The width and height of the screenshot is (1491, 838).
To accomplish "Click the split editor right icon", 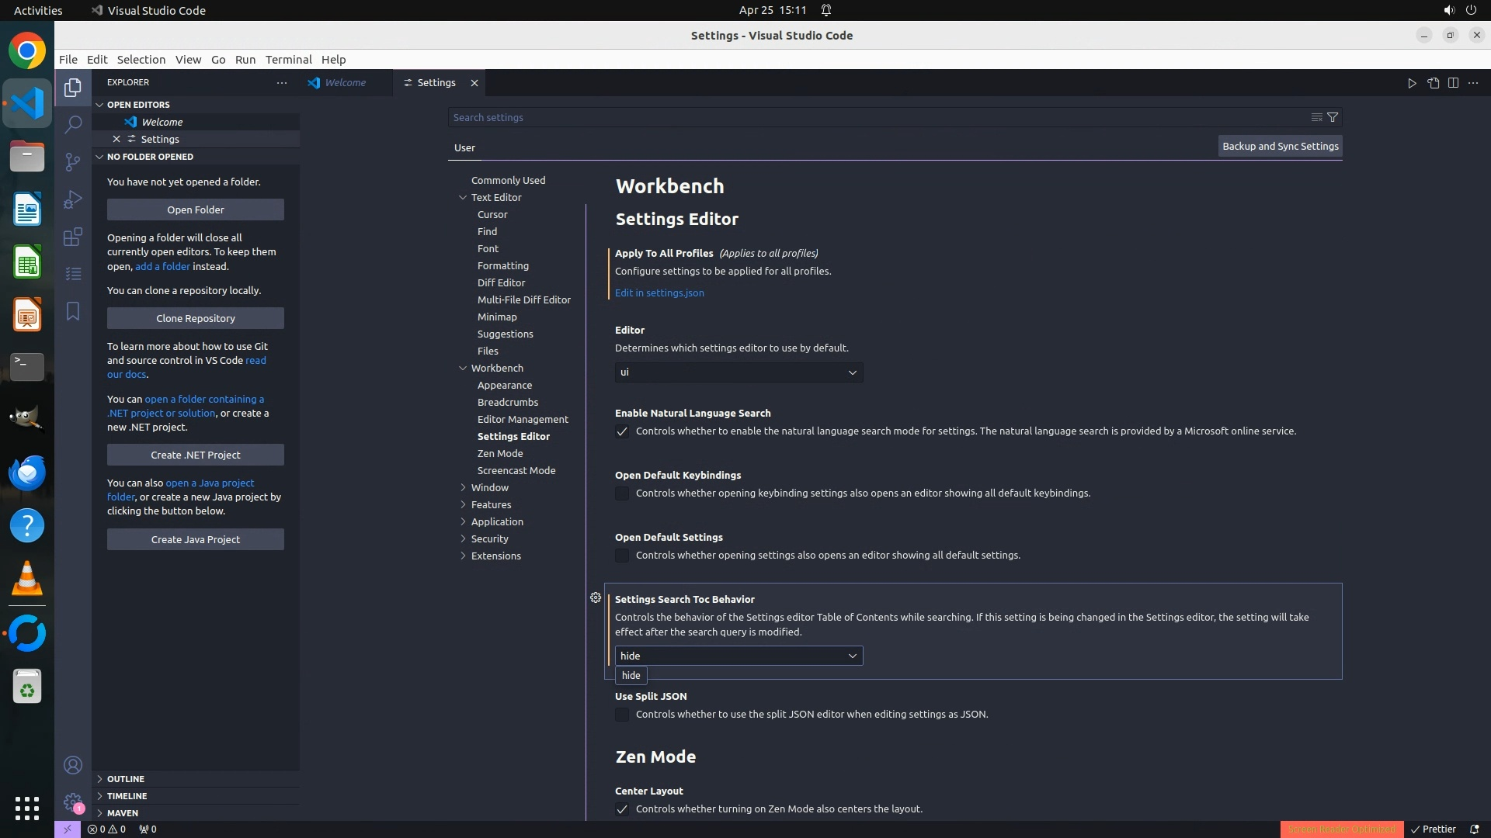I will click(x=1453, y=83).
